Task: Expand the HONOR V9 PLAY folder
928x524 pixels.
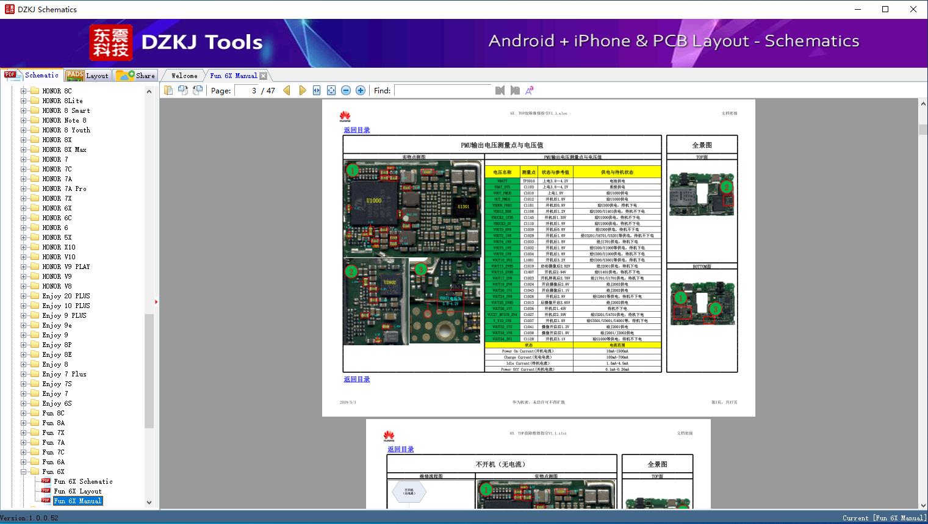Action: pos(23,267)
